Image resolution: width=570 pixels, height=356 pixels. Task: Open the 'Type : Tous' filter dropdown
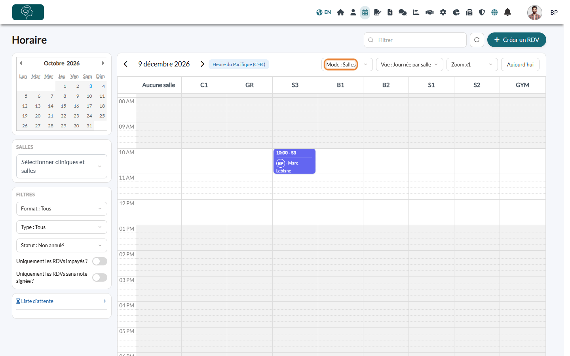62,227
